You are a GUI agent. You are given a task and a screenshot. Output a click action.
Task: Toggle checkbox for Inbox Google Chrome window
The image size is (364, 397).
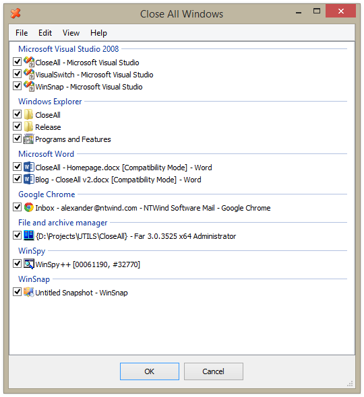click(18, 207)
